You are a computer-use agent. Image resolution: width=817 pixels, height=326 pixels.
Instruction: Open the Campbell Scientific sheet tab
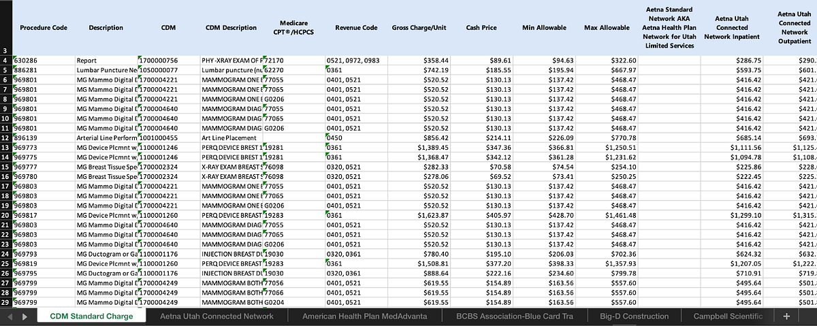pos(729,316)
